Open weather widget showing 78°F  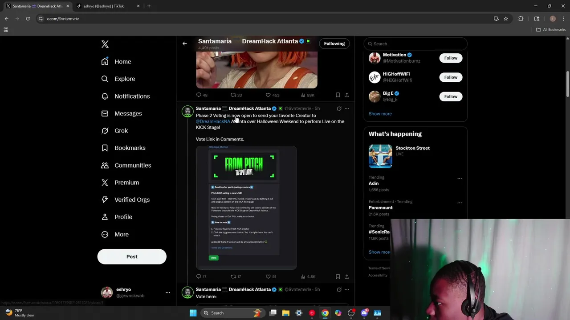point(19,313)
